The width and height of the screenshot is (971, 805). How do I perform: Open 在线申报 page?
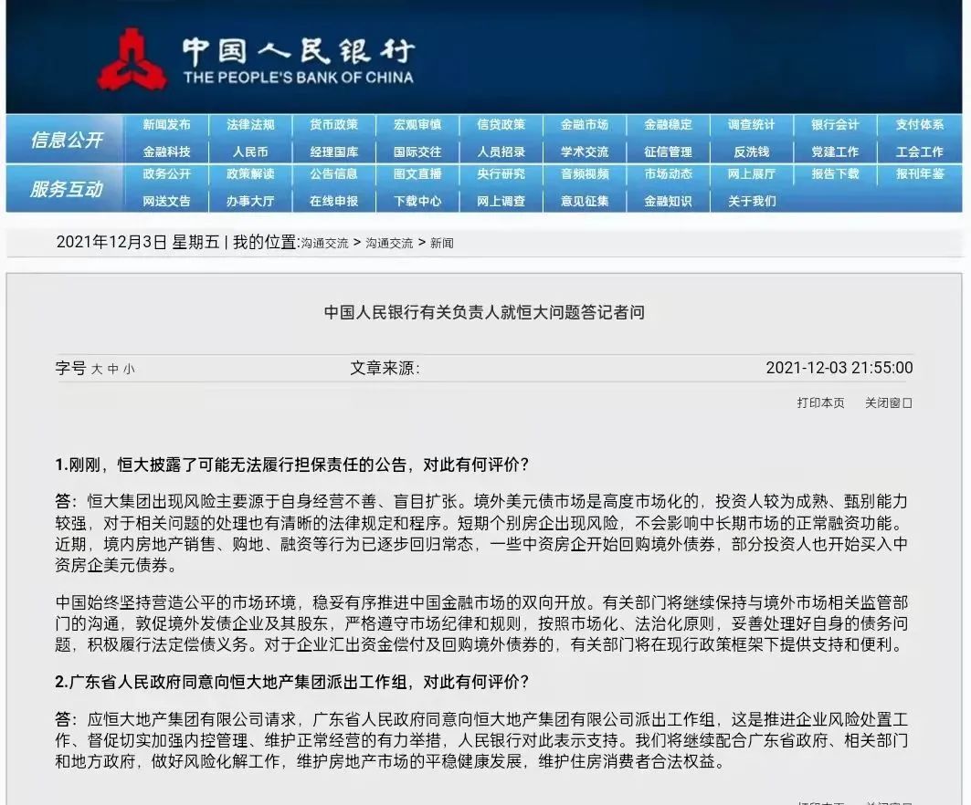click(333, 202)
